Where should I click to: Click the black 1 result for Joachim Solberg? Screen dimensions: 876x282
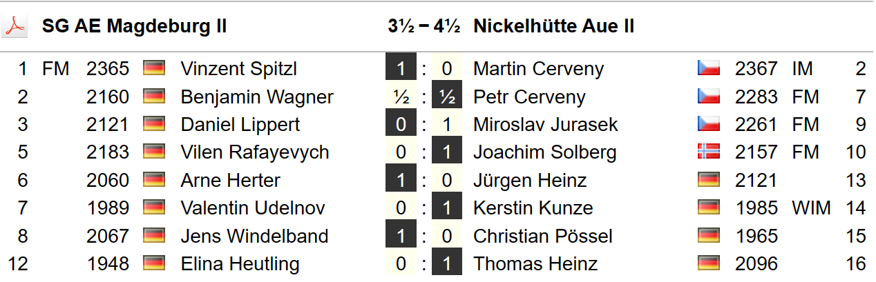point(446,152)
